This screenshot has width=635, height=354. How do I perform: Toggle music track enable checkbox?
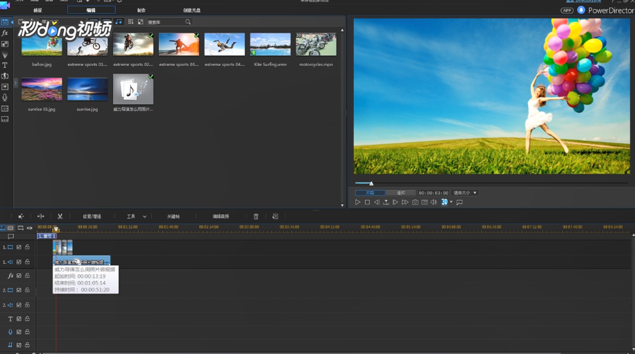pyautogui.click(x=19, y=345)
